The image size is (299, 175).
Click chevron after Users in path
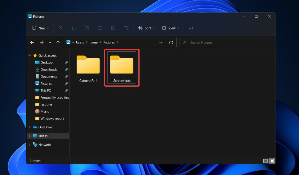87,42
